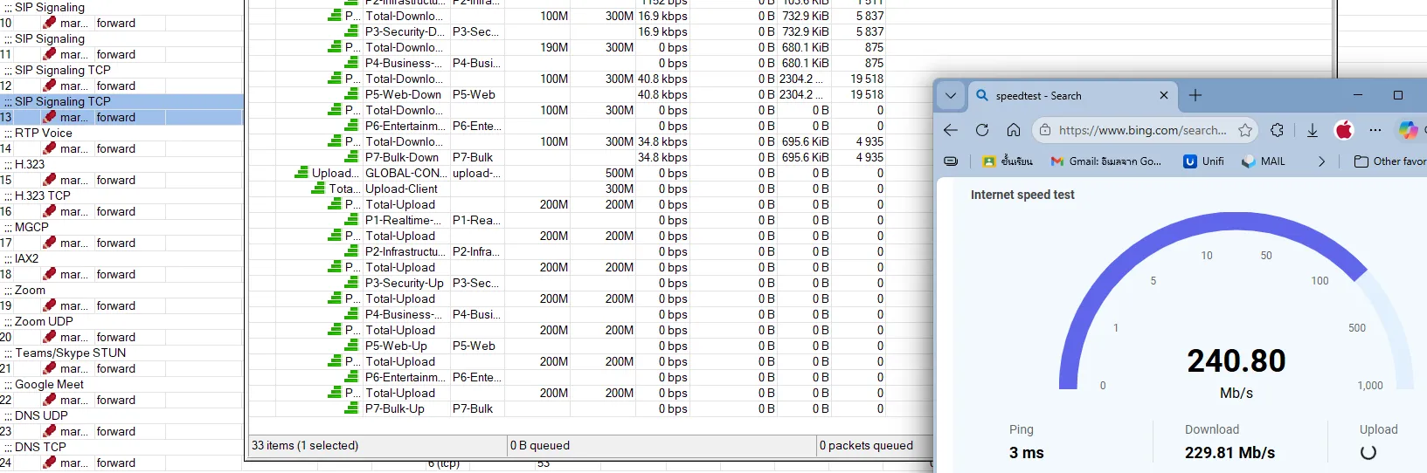1427x473 pixels.
Task: Click the 500M max limit cell
Action: pos(620,173)
